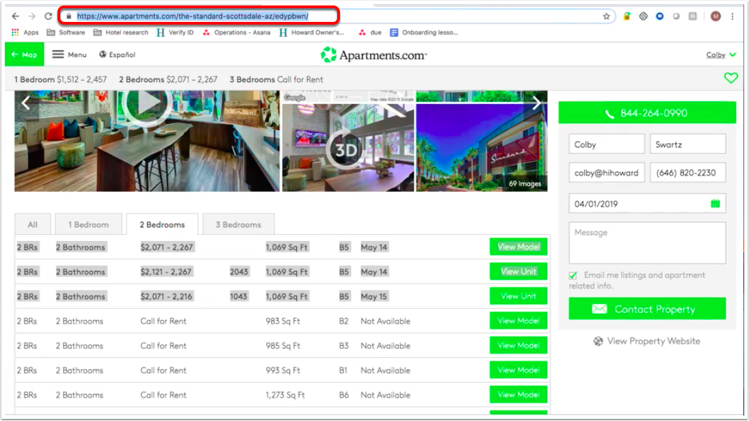The height and width of the screenshot is (421, 749).
Task: View Unit 2043
Action: coord(518,272)
